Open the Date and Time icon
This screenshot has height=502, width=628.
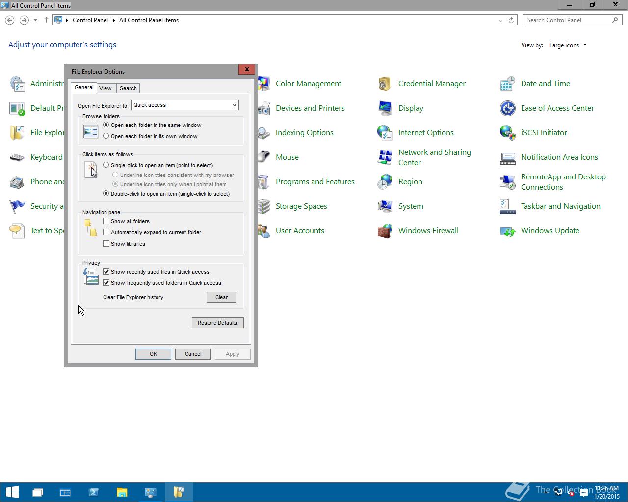tap(507, 84)
